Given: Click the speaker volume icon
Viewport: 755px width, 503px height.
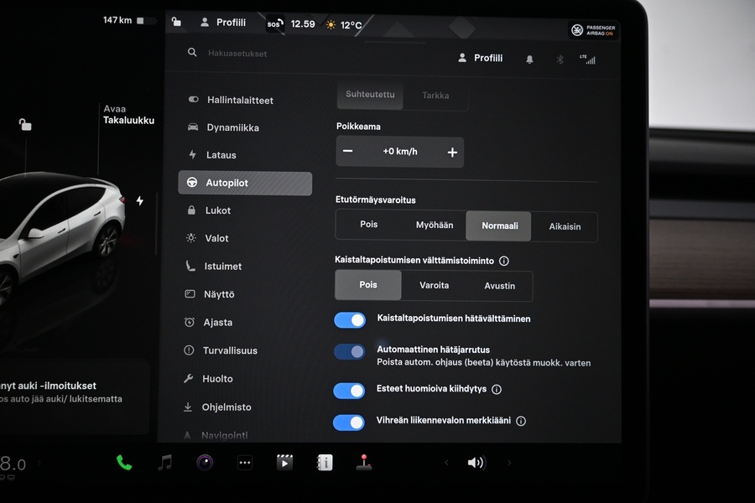Looking at the screenshot, I should coord(476,463).
